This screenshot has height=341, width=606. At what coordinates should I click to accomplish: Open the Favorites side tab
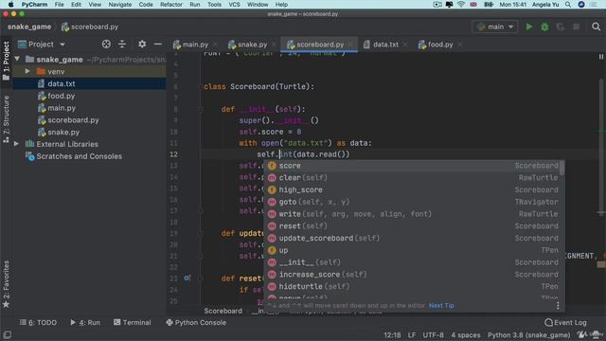coord(6,284)
